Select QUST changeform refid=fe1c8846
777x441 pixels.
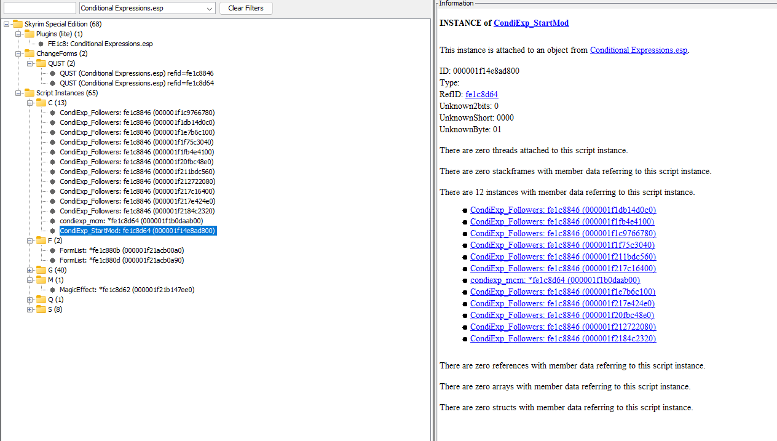pos(136,73)
